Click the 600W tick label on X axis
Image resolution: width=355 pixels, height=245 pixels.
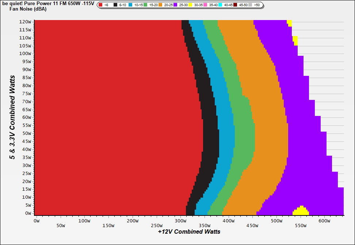[324, 221]
